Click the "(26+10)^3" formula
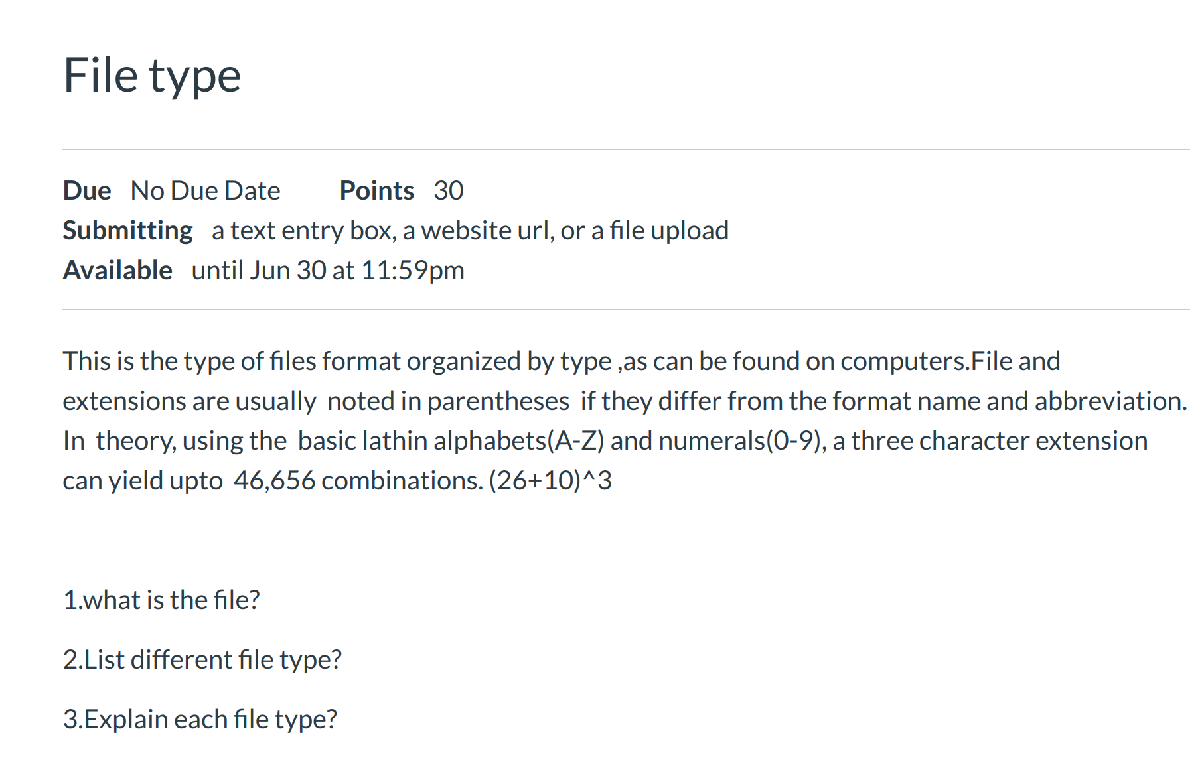Image resolution: width=1204 pixels, height=772 pixels. (x=550, y=481)
